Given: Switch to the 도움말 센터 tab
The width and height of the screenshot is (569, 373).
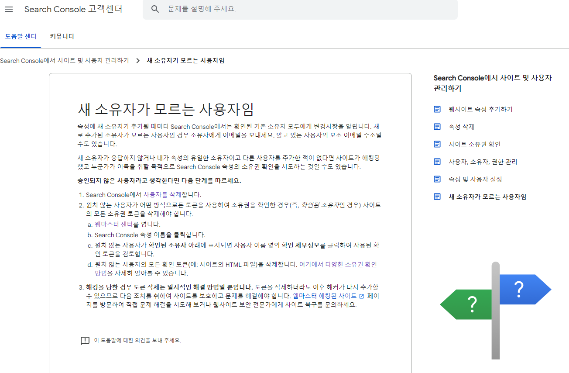Looking at the screenshot, I should (x=21, y=36).
